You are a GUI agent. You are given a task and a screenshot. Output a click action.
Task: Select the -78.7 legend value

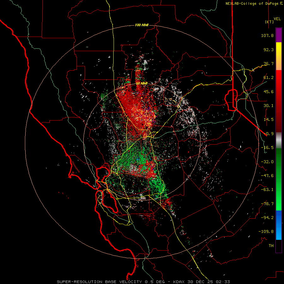pos(267,204)
